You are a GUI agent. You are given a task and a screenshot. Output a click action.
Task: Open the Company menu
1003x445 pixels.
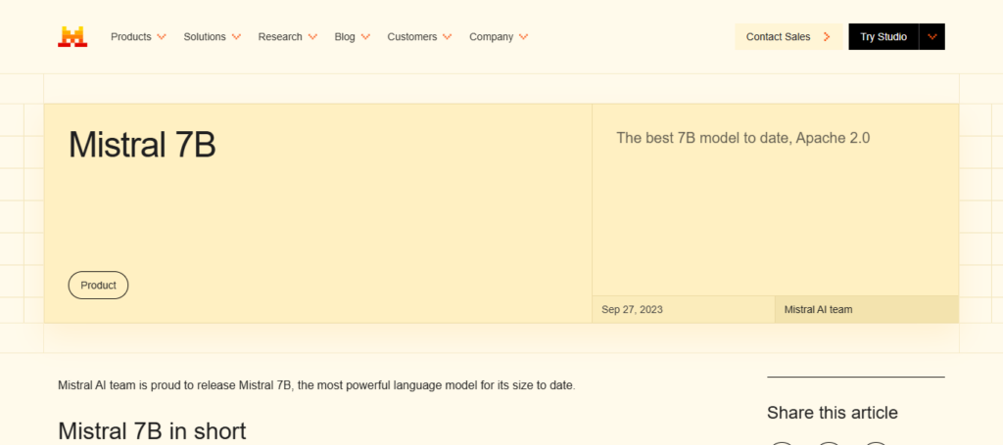point(492,37)
